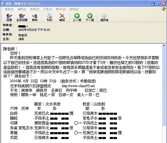Open the 說明(H) menu
Screen dimensions: 167x143
(x=74, y=9)
